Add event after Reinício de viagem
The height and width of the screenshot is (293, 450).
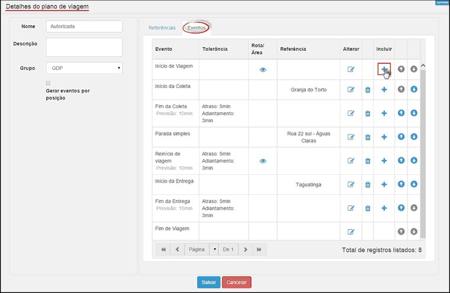coord(384,161)
